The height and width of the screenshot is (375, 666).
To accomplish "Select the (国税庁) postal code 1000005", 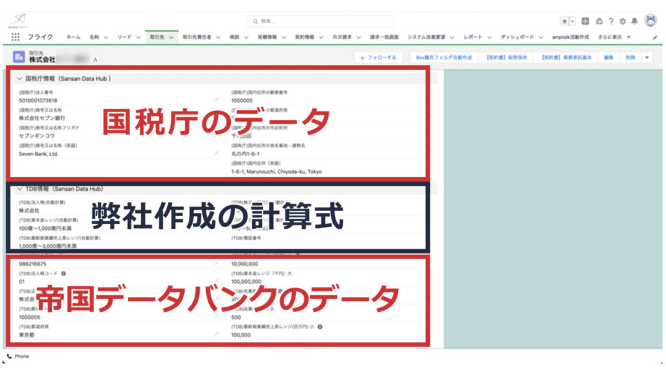I will [242, 101].
